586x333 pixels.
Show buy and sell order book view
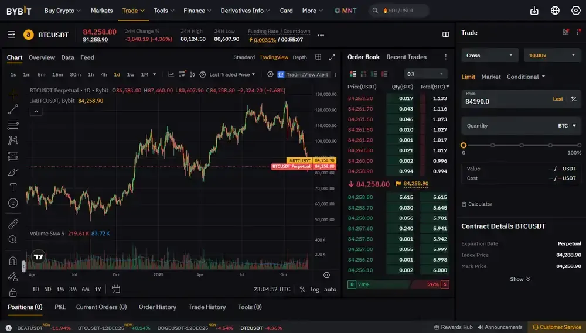(x=353, y=74)
